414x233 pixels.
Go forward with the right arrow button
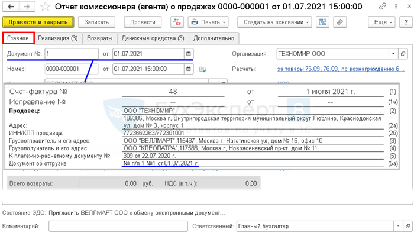(27, 7)
